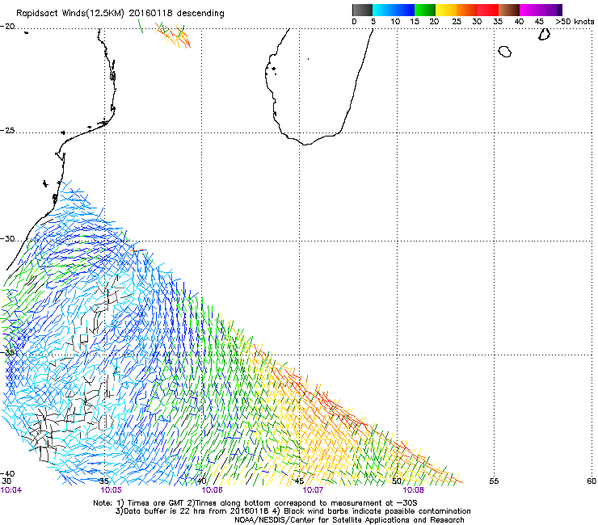Click the purple '10:07' time label
The image size is (598, 525).
click(x=313, y=490)
